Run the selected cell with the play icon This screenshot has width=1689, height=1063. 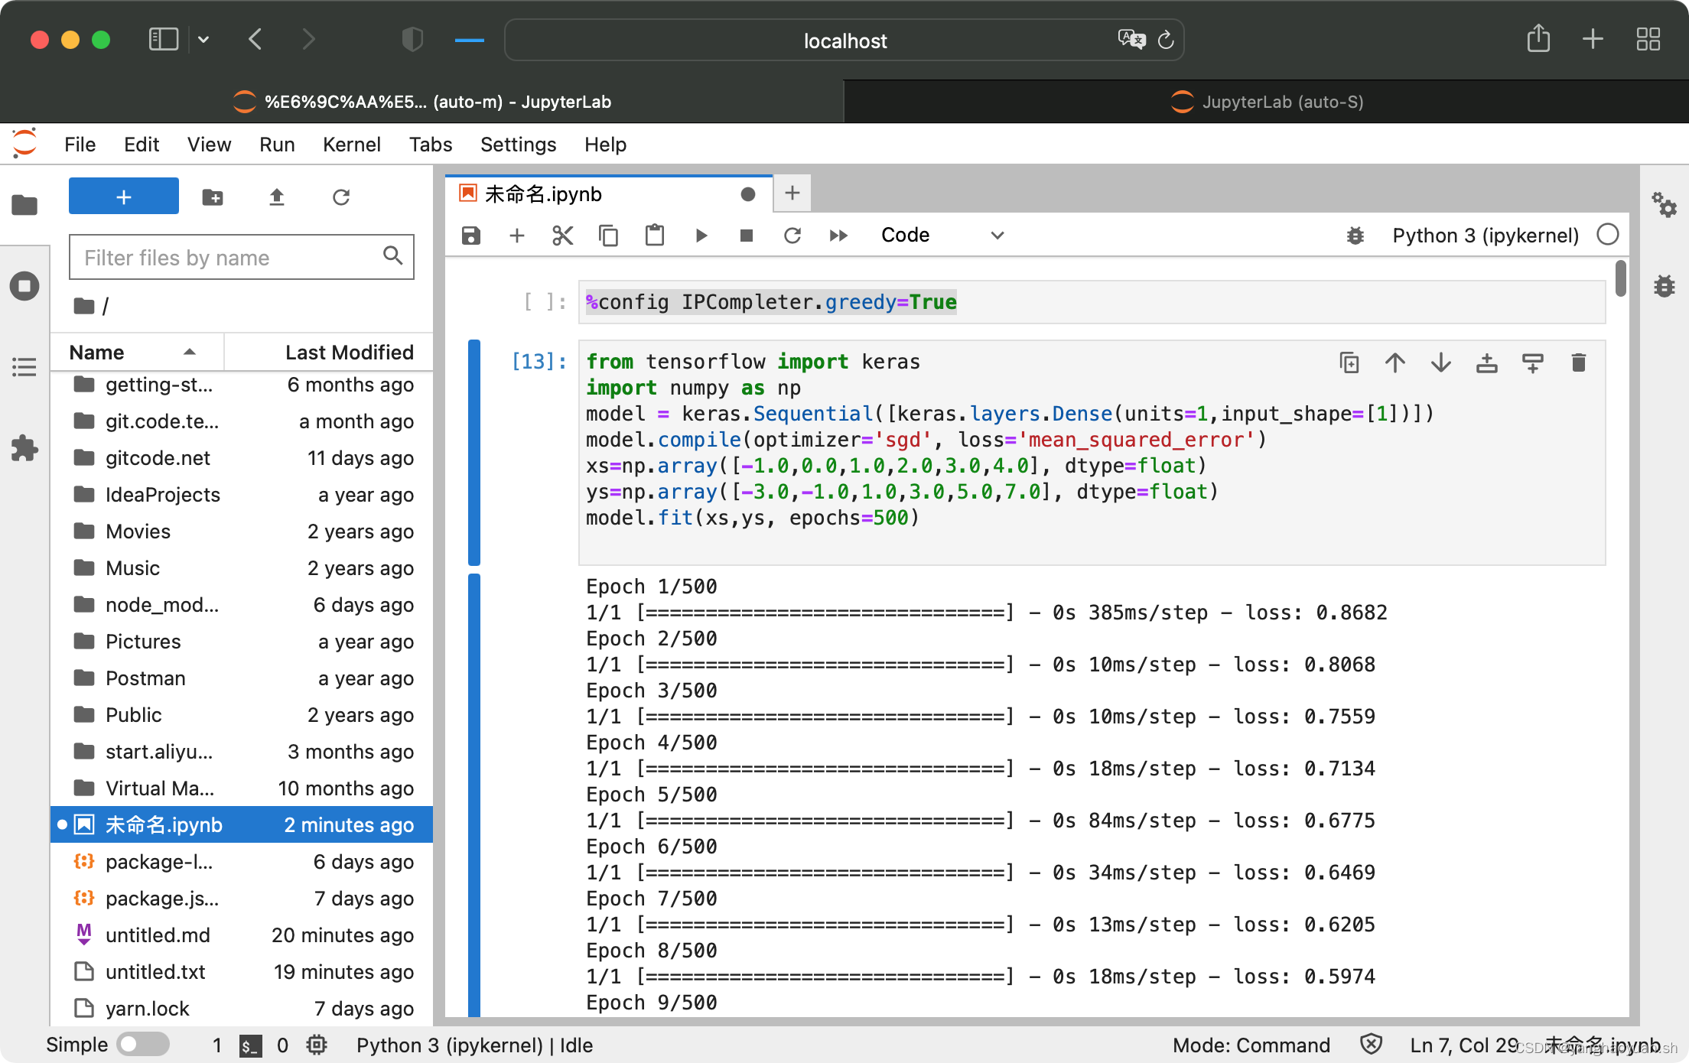(x=701, y=235)
